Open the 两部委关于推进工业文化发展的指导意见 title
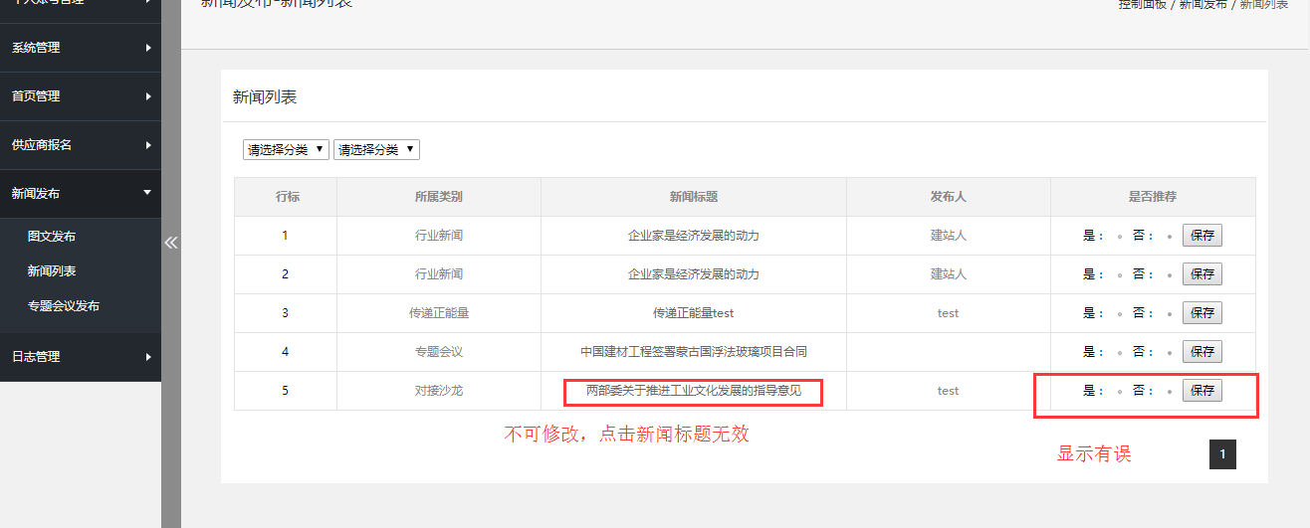Image resolution: width=1310 pixels, height=528 pixels. (x=694, y=391)
